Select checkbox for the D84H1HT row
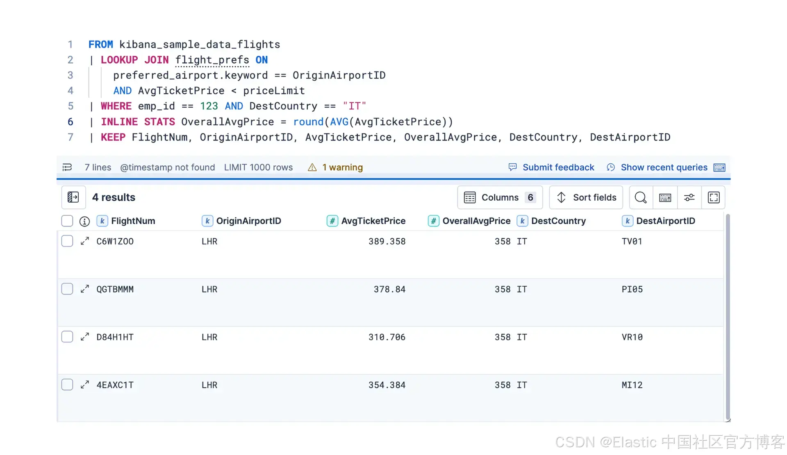Viewport: 787px width, 455px height. (x=67, y=337)
